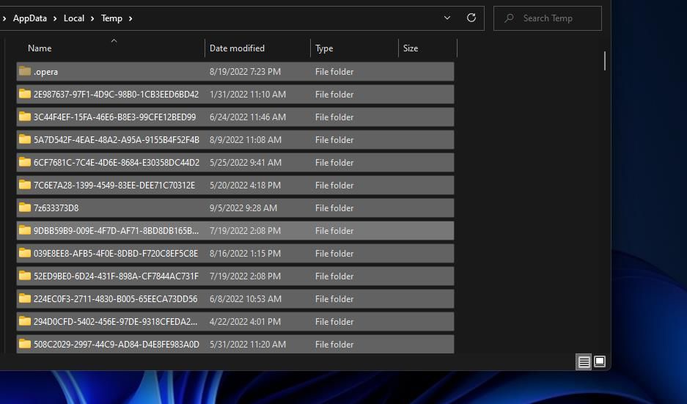Select folder name 2E987637-97F1-4D9C-98B0-1CB3EED6BD42

(x=116, y=95)
